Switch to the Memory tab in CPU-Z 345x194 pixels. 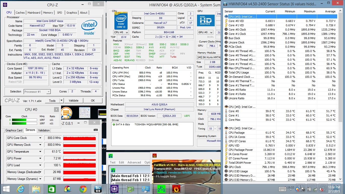tap(48, 13)
